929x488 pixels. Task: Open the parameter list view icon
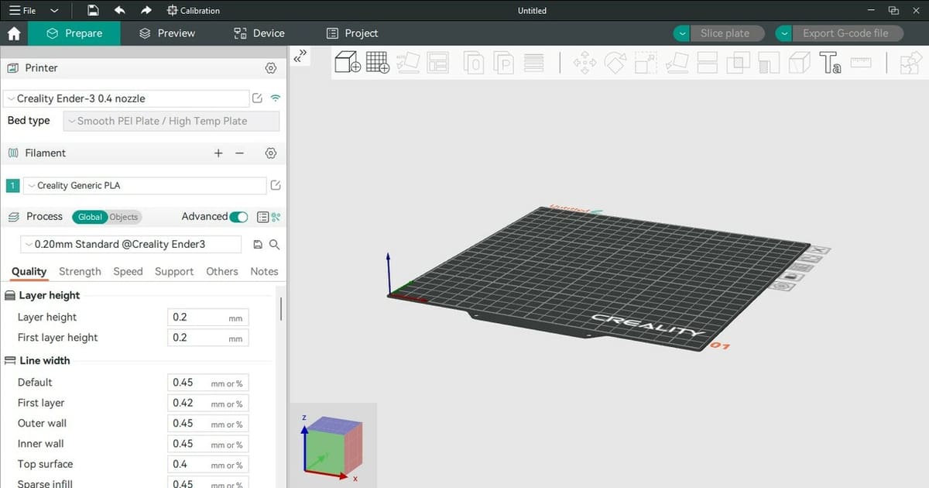[x=262, y=217]
